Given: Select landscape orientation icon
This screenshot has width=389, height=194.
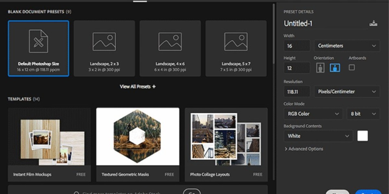Looking at the screenshot, I should 335,68.
